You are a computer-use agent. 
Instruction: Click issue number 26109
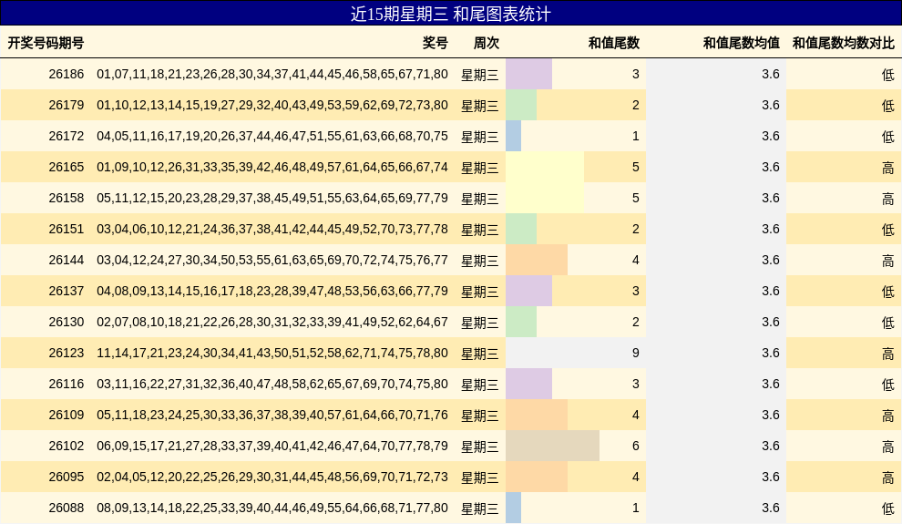coord(67,416)
